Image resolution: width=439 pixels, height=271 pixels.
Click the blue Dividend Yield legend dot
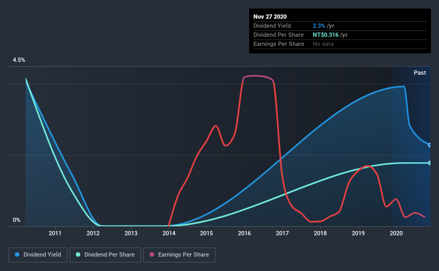[17, 254]
